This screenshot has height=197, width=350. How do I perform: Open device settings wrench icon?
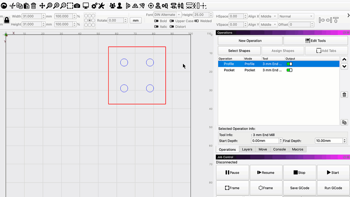[101, 5]
